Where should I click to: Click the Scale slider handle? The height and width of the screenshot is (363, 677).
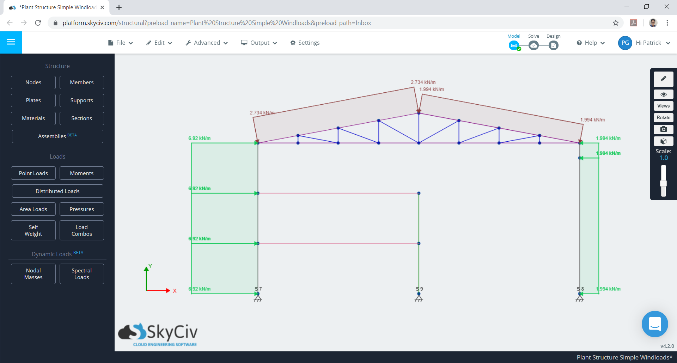(663, 183)
